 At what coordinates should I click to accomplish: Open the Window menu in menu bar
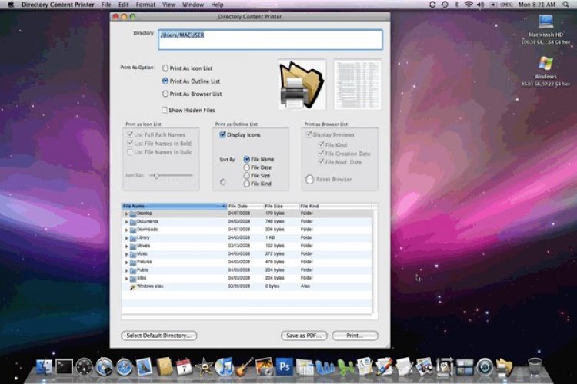tap(193, 5)
